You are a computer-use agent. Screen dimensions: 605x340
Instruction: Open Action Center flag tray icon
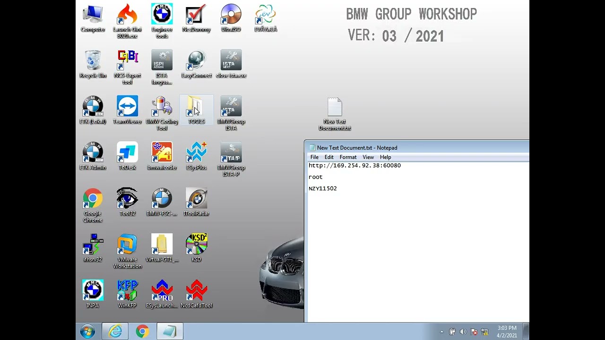(x=474, y=332)
